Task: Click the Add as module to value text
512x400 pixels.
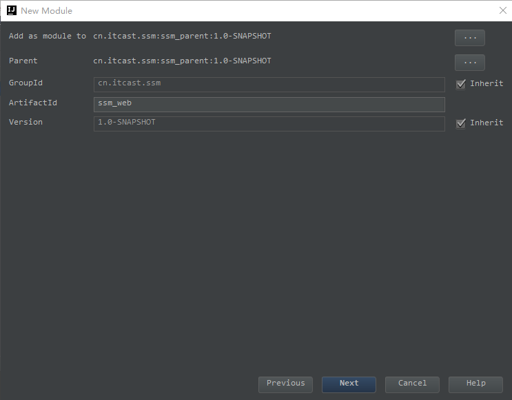Action: click(182, 36)
